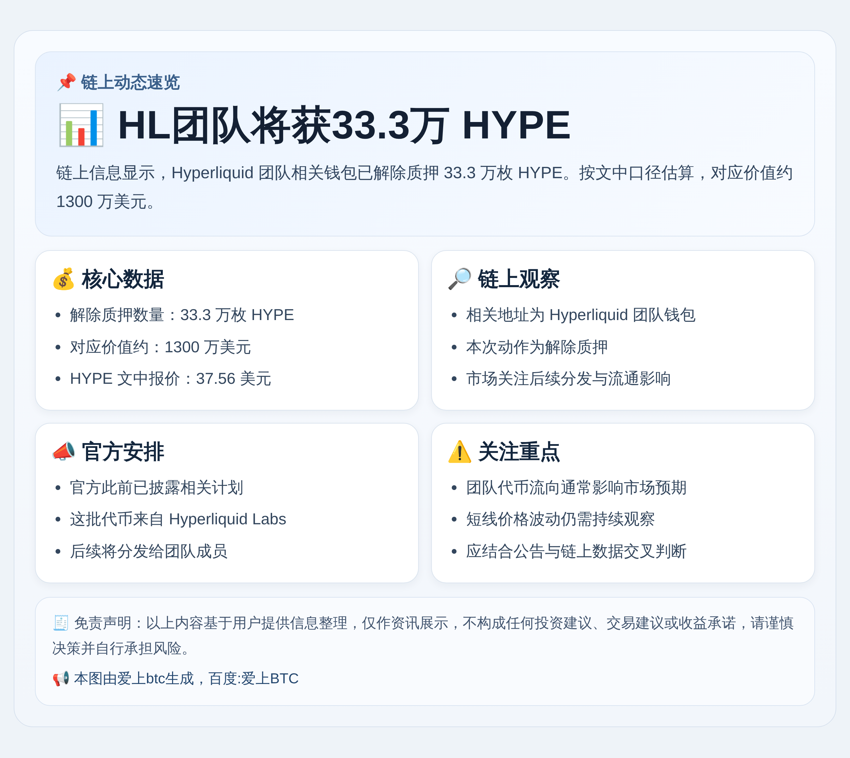This screenshot has height=758, width=850.
Task: Click the 官方安排 heading
Action: [123, 452]
